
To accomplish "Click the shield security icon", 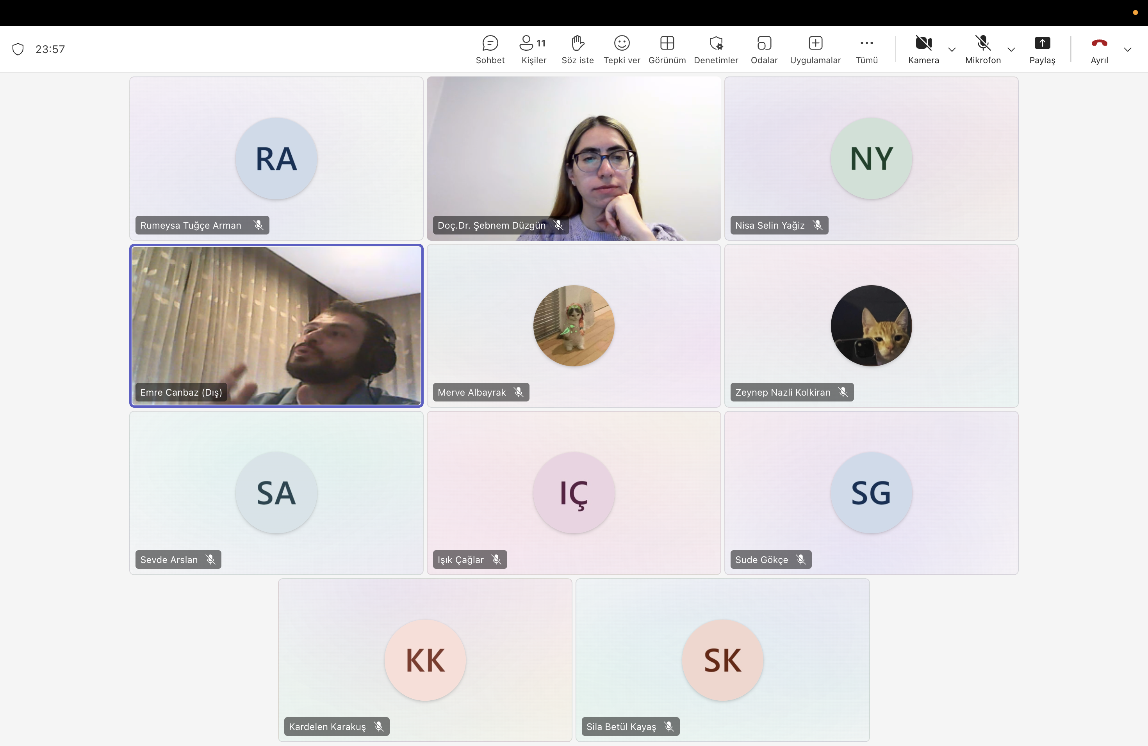I will (18, 49).
